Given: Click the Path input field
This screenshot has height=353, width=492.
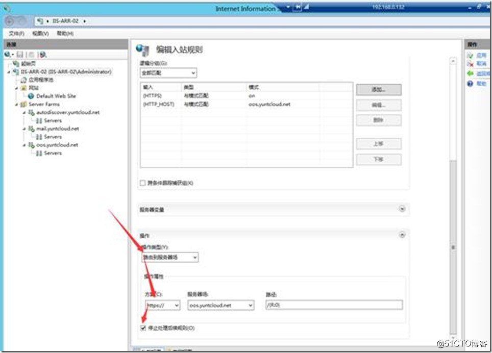Looking at the screenshot, I should click(334, 305).
